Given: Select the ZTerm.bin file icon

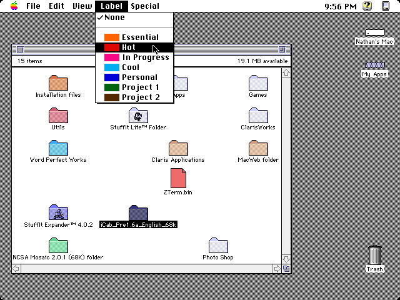Looking at the screenshot, I should [179, 178].
